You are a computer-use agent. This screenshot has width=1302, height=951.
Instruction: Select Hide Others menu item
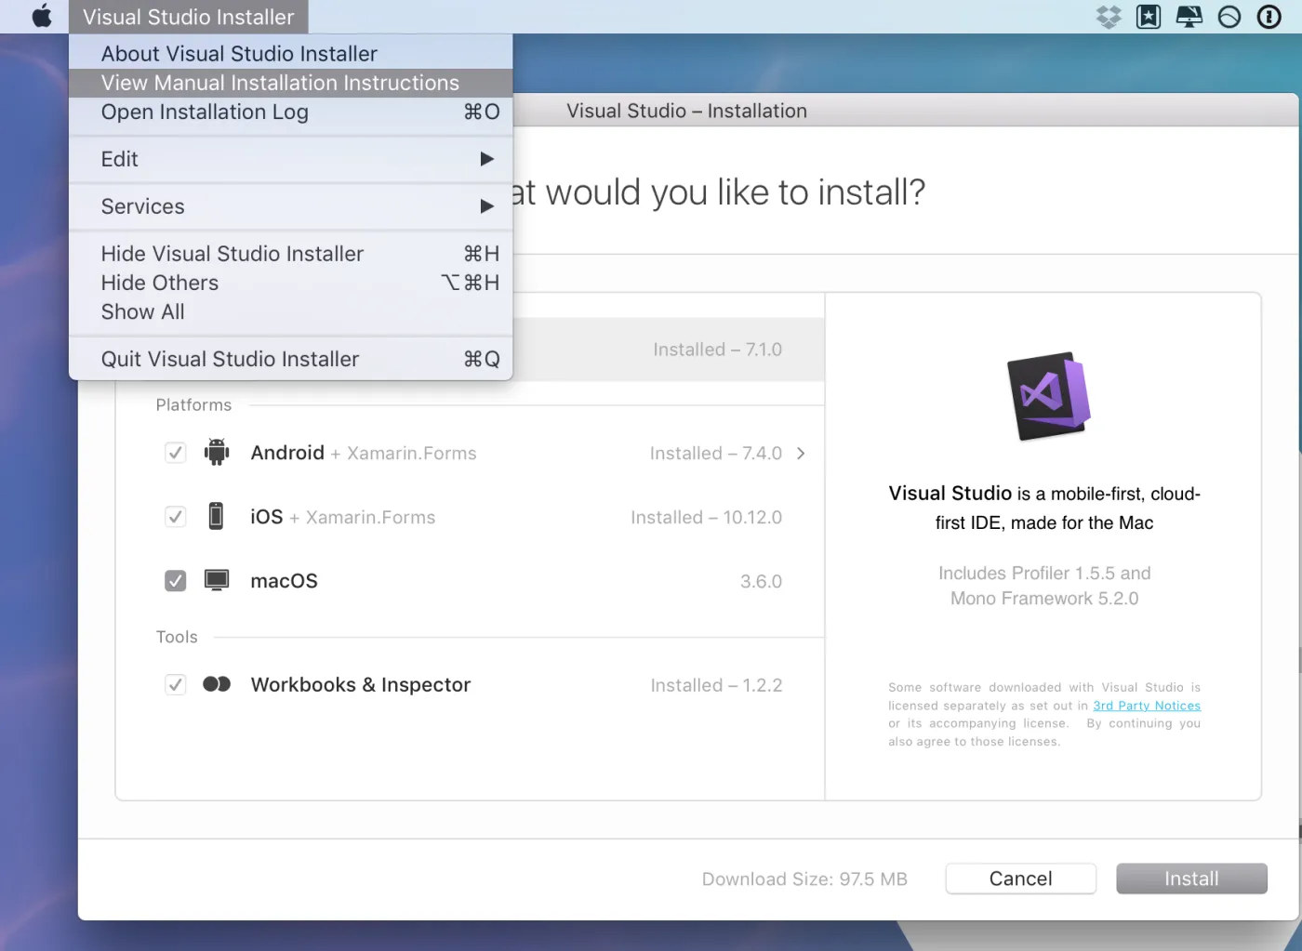click(291, 283)
